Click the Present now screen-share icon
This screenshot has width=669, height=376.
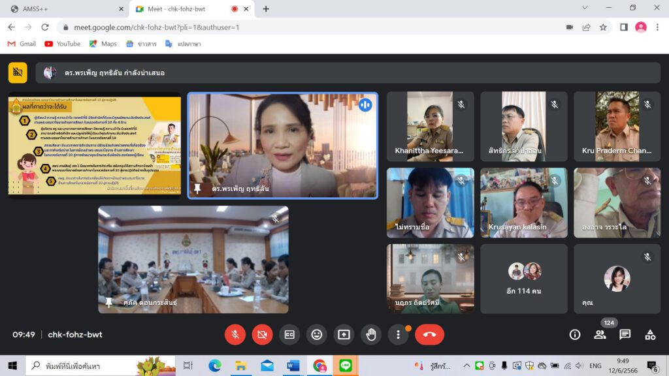(344, 335)
